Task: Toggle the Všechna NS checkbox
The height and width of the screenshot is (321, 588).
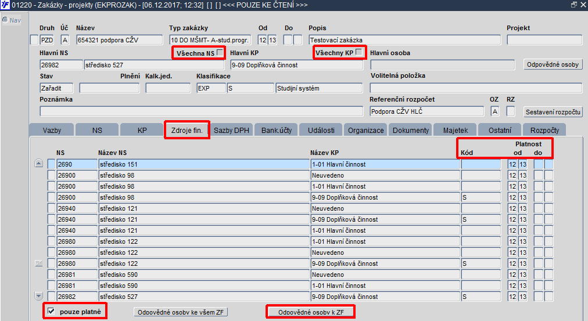Action: click(x=220, y=52)
